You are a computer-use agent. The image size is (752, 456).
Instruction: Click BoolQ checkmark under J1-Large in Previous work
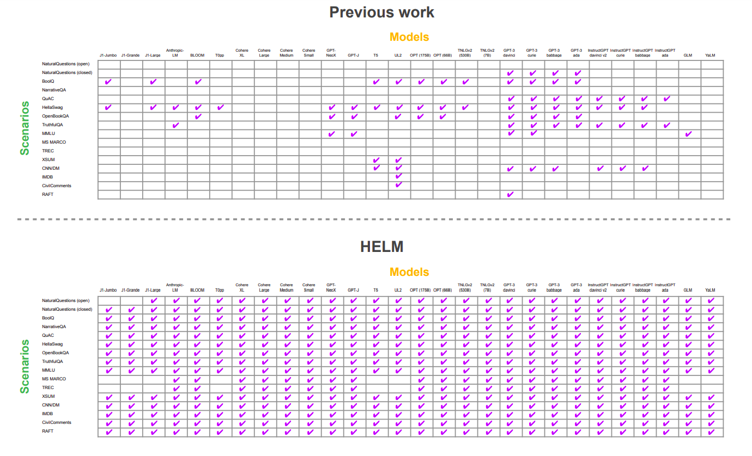click(x=153, y=82)
